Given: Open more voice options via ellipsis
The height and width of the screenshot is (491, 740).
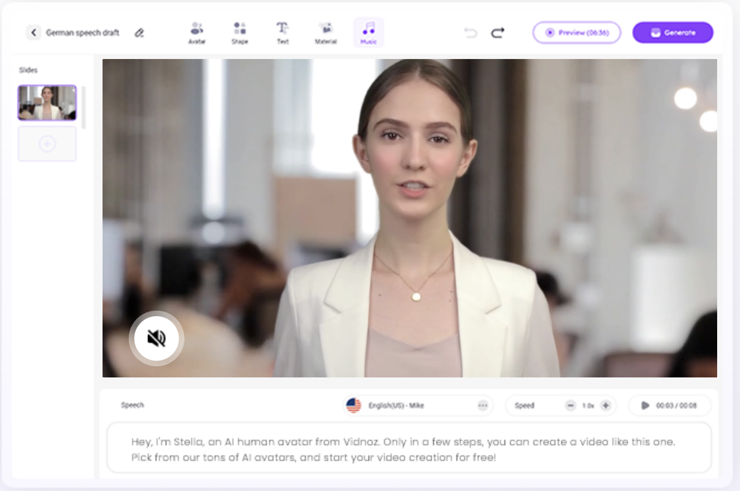Looking at the screenshot, I should [483, 405].
